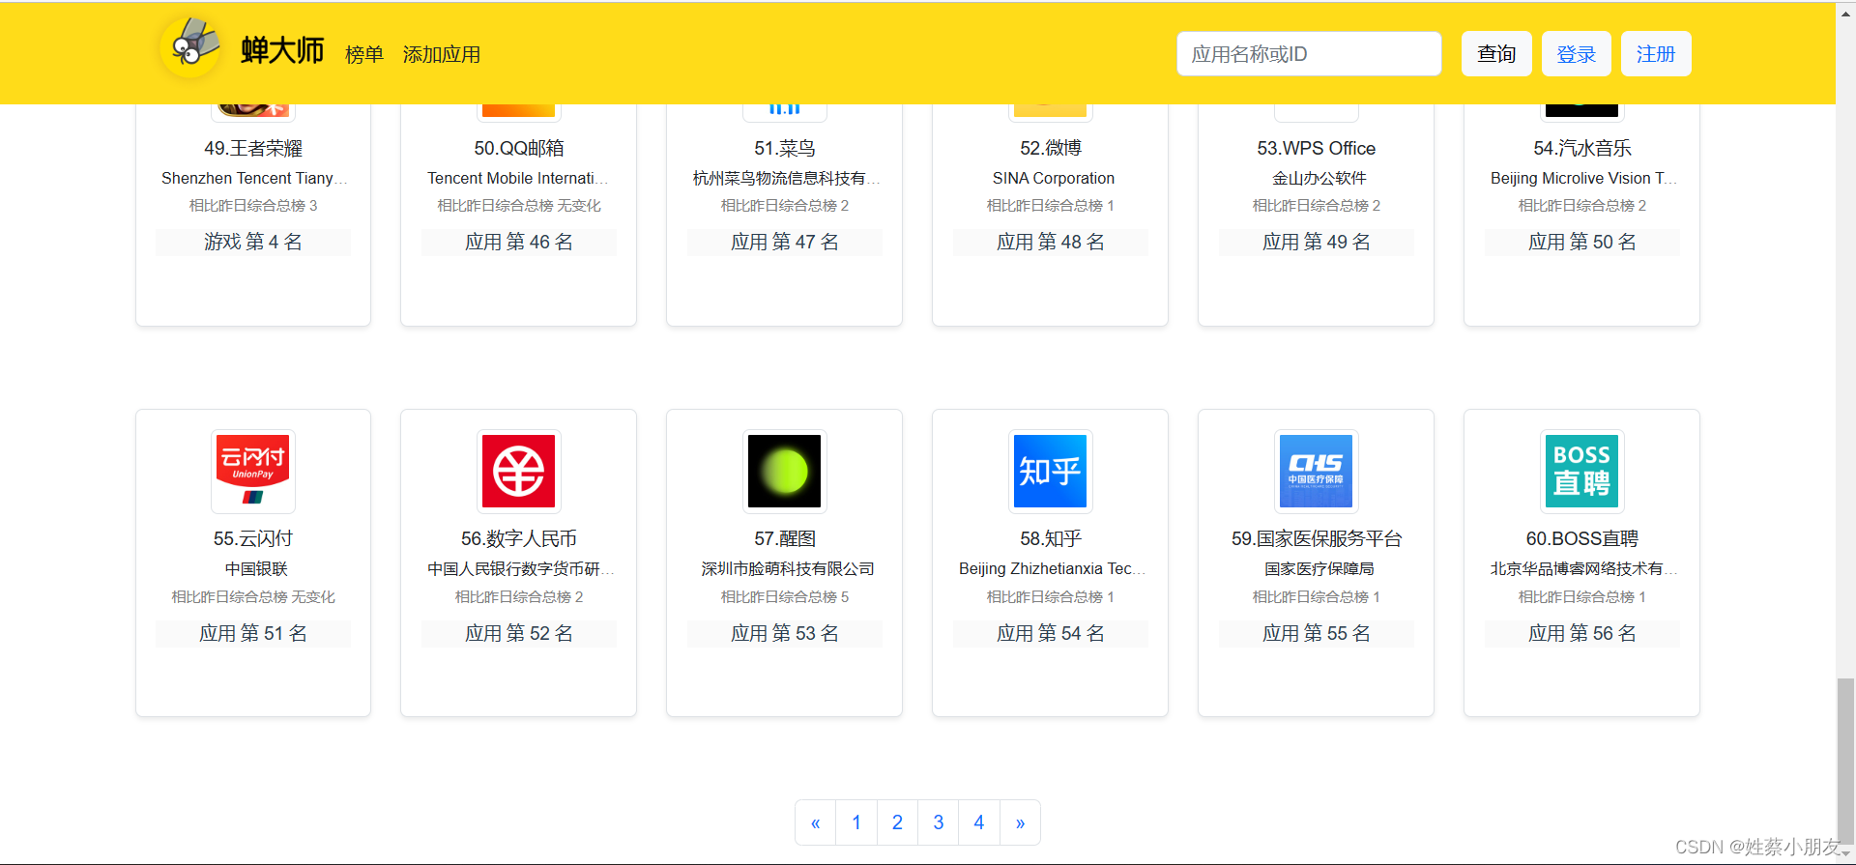This screenshot has height=865, width=1856.
Task: Focus the 应用名称或ID search field
Action: click(x=1309, y=53)
